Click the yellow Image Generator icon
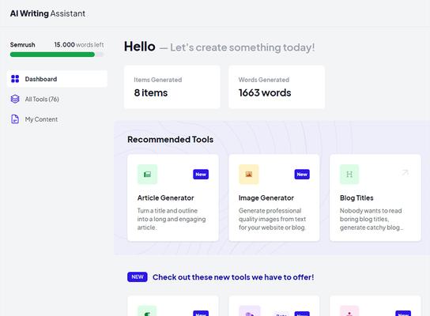This screenshot has height=316, width=430. [x=249, y=175]
